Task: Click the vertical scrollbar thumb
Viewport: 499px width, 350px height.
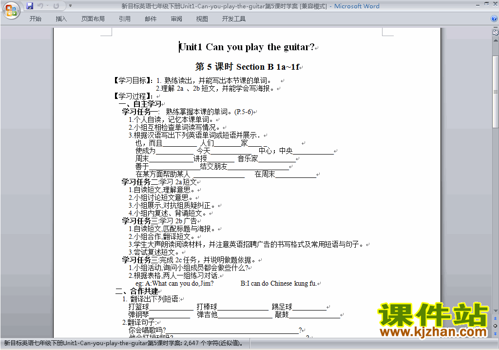Action: click(496, 92)
